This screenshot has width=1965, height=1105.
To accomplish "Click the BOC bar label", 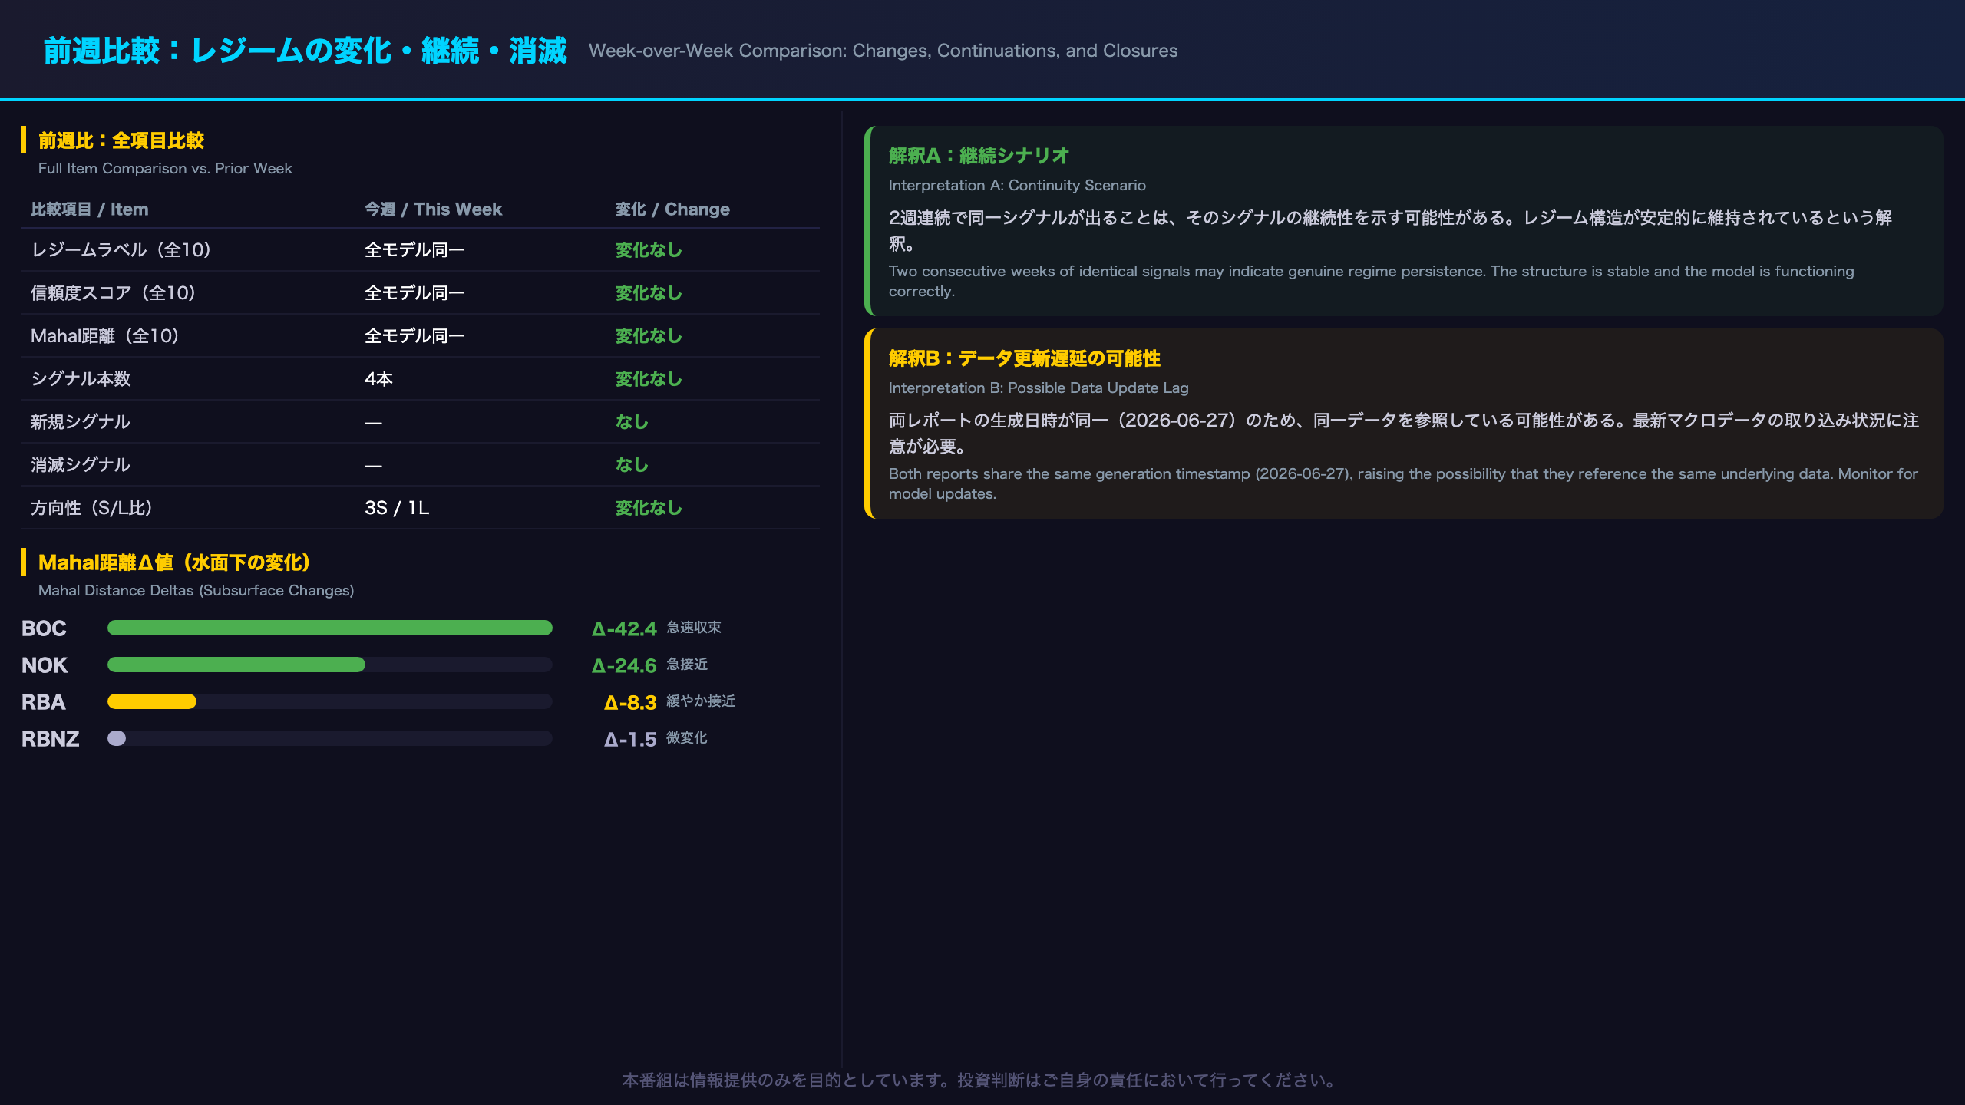I will pyautogui.click(x=44, y=628).
